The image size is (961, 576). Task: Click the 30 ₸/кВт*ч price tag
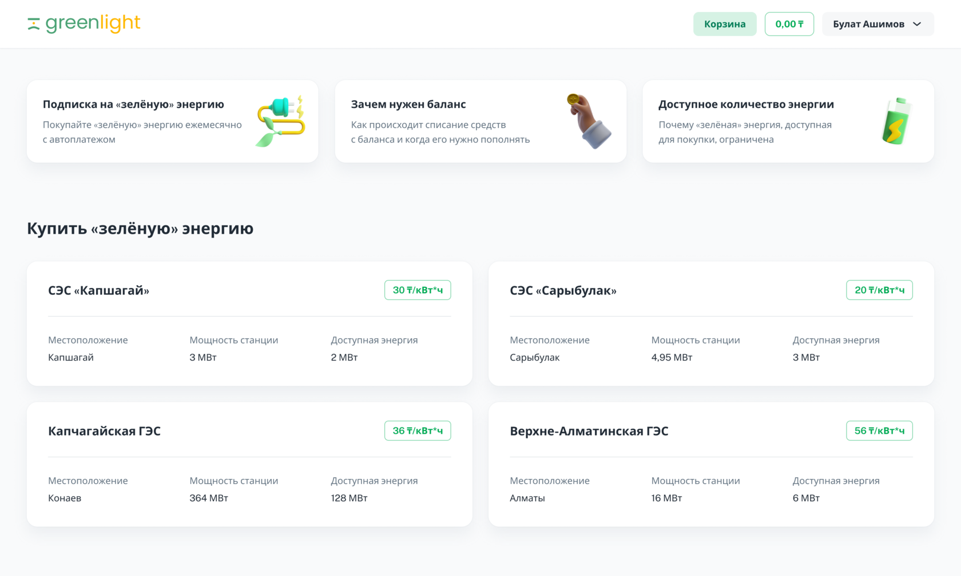[418, 290]
